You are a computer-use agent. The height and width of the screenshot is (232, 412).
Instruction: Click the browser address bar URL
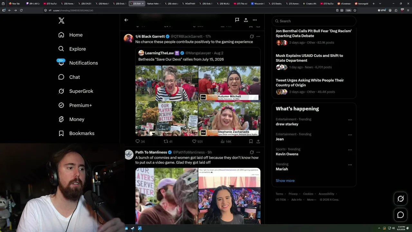[73, 10]
